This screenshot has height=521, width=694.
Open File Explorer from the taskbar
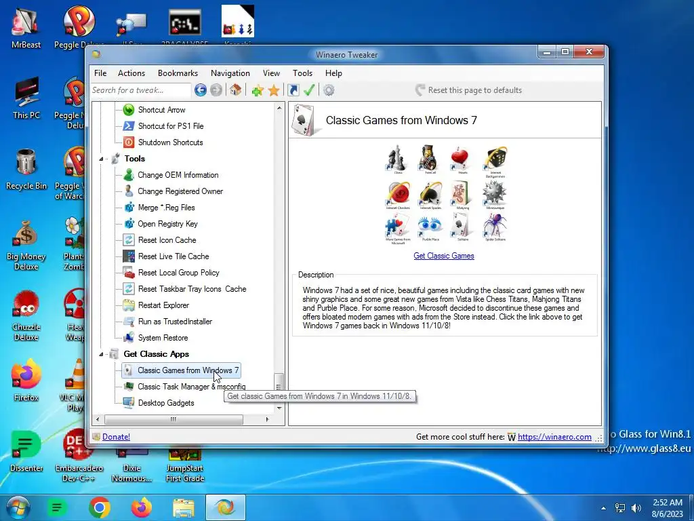tap(183, 507)
